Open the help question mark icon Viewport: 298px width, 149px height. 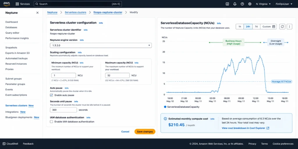click(x=242, y=4)
